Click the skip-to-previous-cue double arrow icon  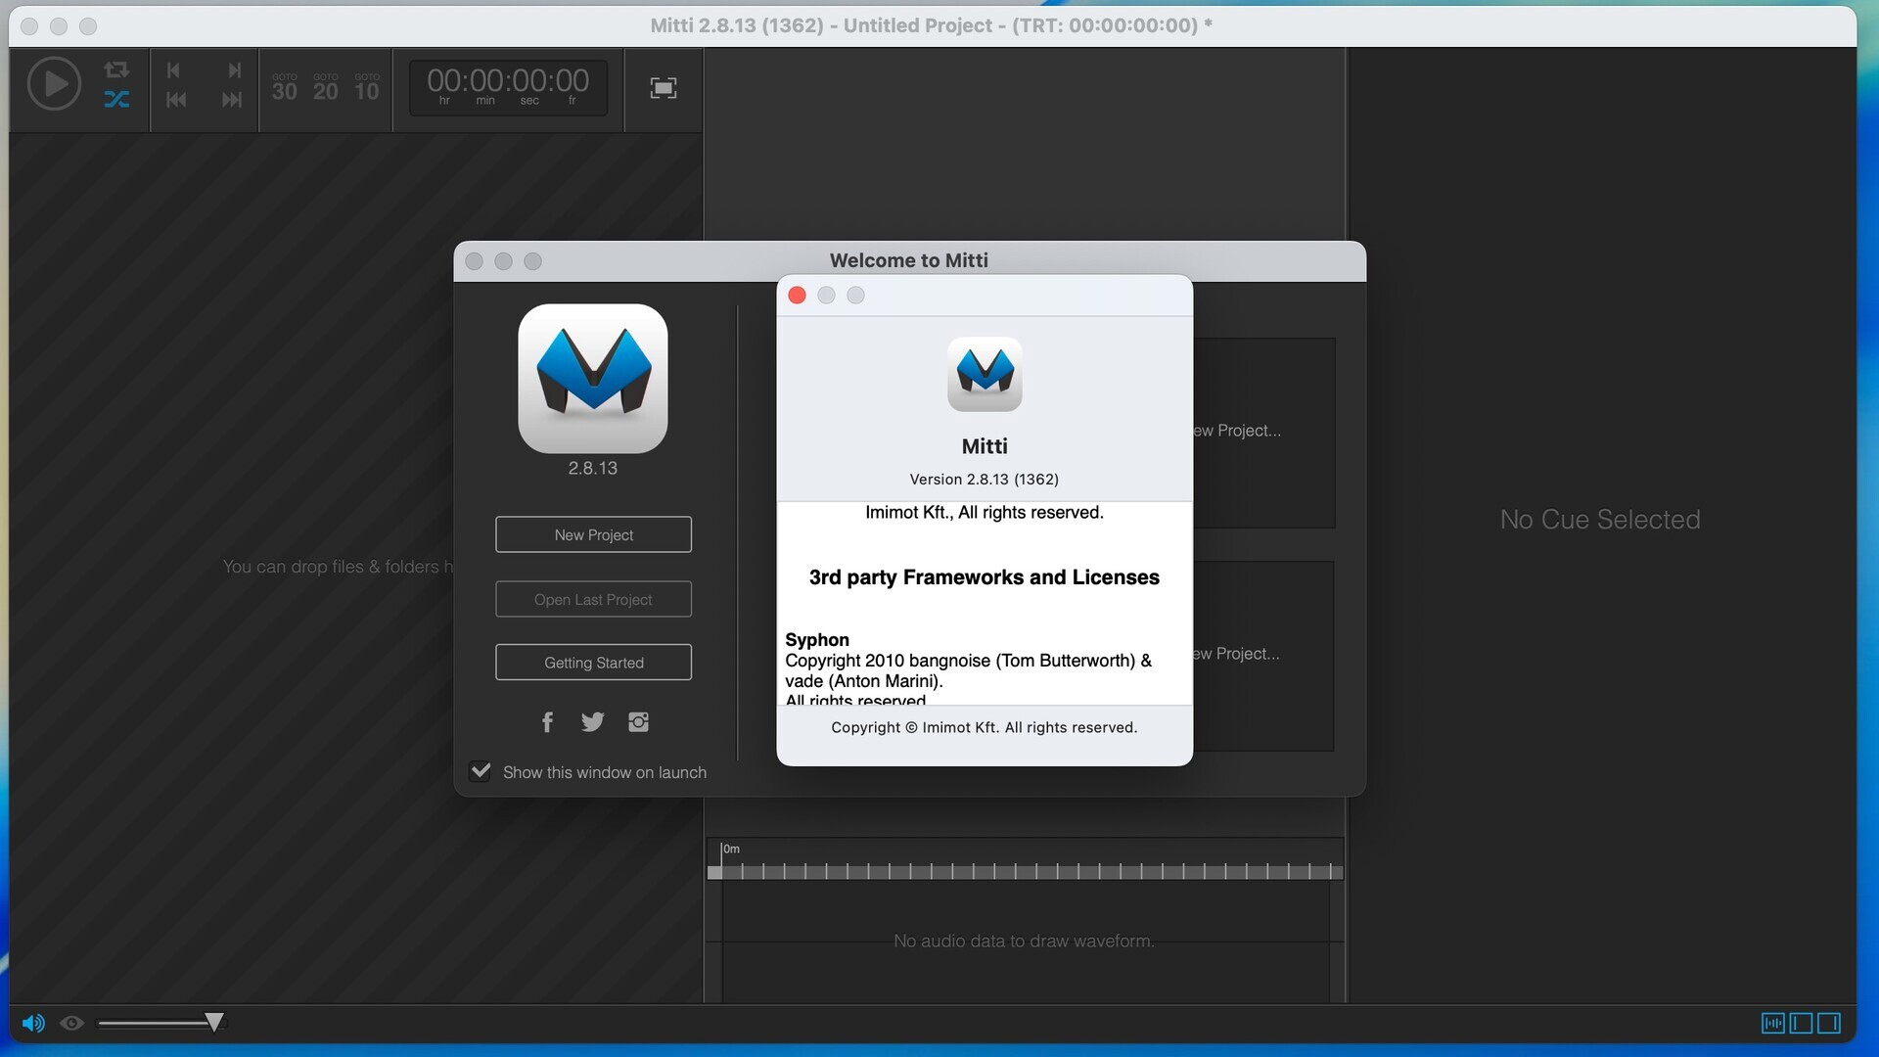coord(176,100)
